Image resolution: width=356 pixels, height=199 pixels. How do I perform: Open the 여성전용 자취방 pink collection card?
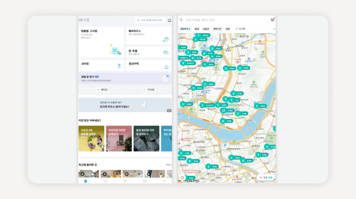pyautogui.click(x=119, y=138)
